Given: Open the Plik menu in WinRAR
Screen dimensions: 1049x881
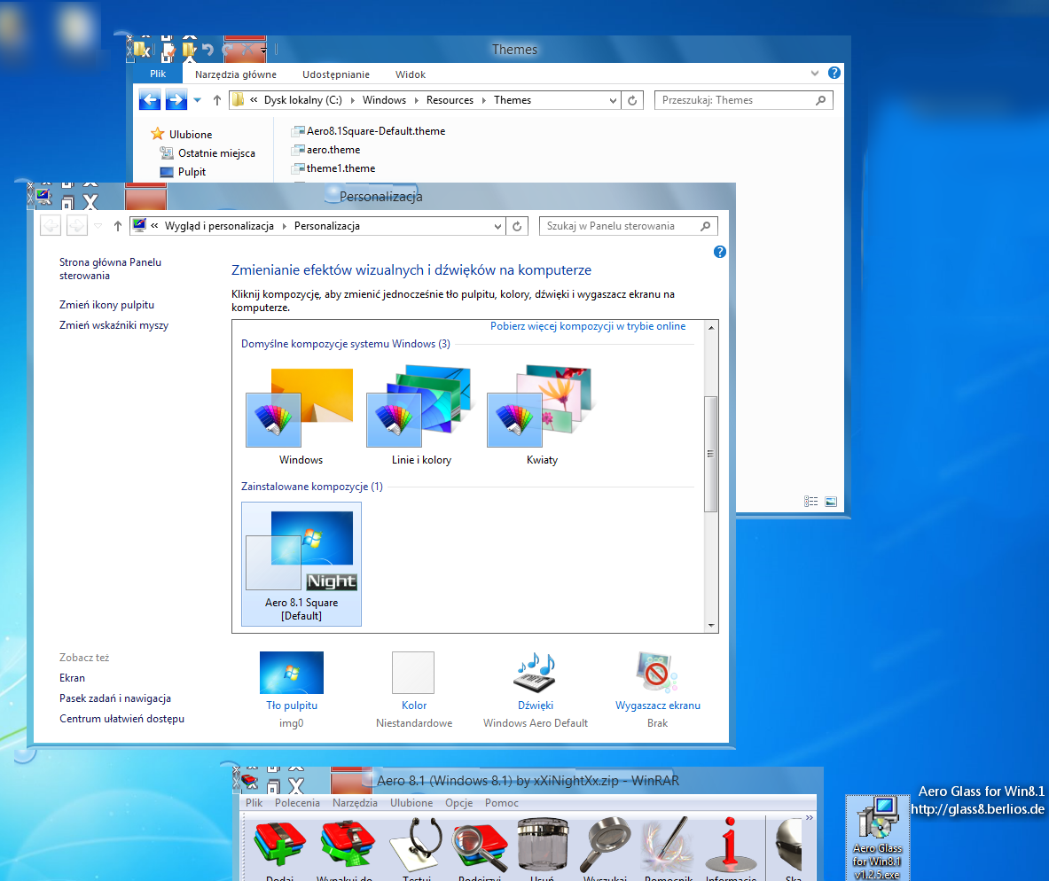Looking at the screenshot, I should point(254,803).
